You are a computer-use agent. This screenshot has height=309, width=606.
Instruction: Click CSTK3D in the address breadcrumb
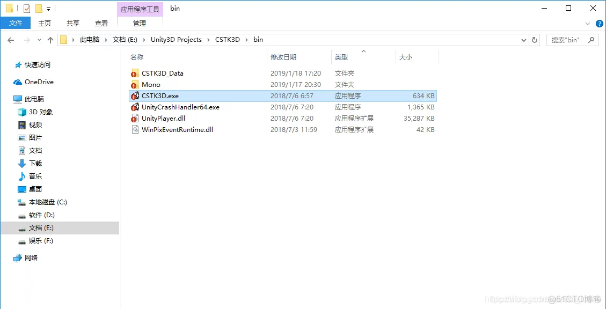pyautogui.click(x=227, y=40)
